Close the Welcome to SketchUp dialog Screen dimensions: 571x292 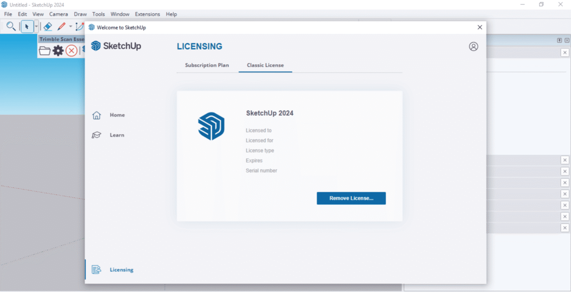pos(480,28)
